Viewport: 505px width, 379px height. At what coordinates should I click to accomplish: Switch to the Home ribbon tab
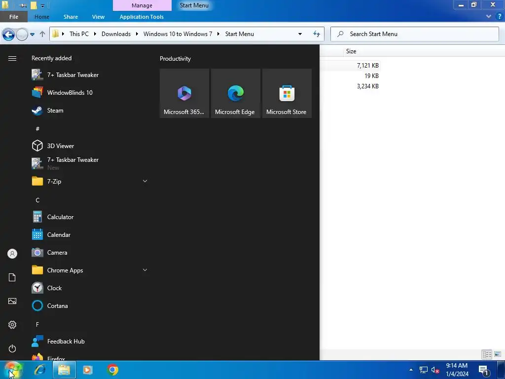point(42,17)
